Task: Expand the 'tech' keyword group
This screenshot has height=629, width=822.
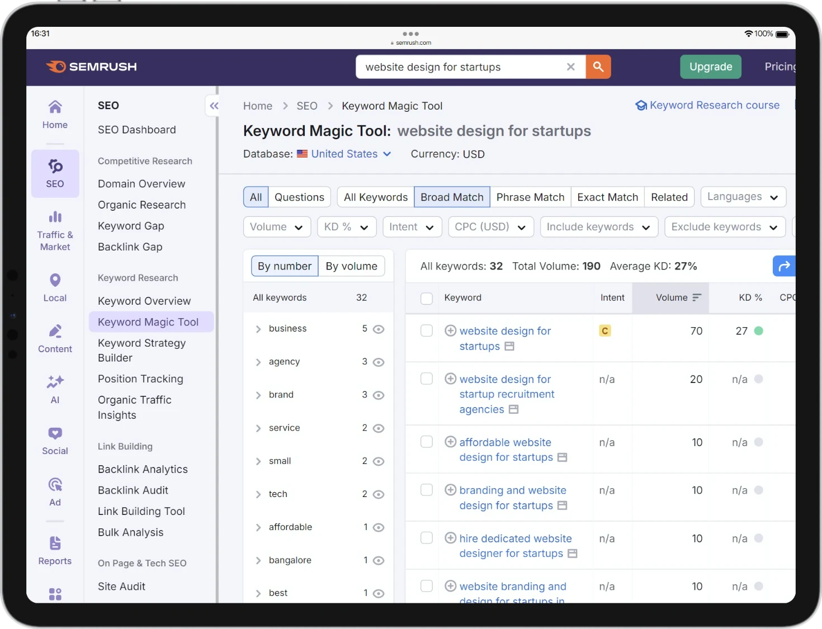Action: [258, 494]
